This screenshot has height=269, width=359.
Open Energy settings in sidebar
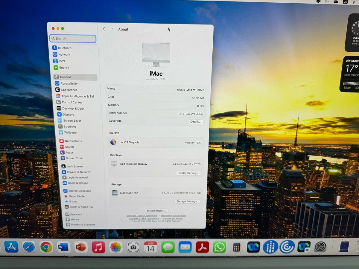point(61,68)
